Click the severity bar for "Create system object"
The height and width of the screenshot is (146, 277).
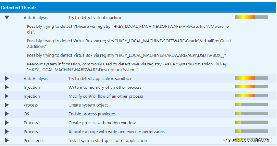pyautogui.click(x=251, y=105)
